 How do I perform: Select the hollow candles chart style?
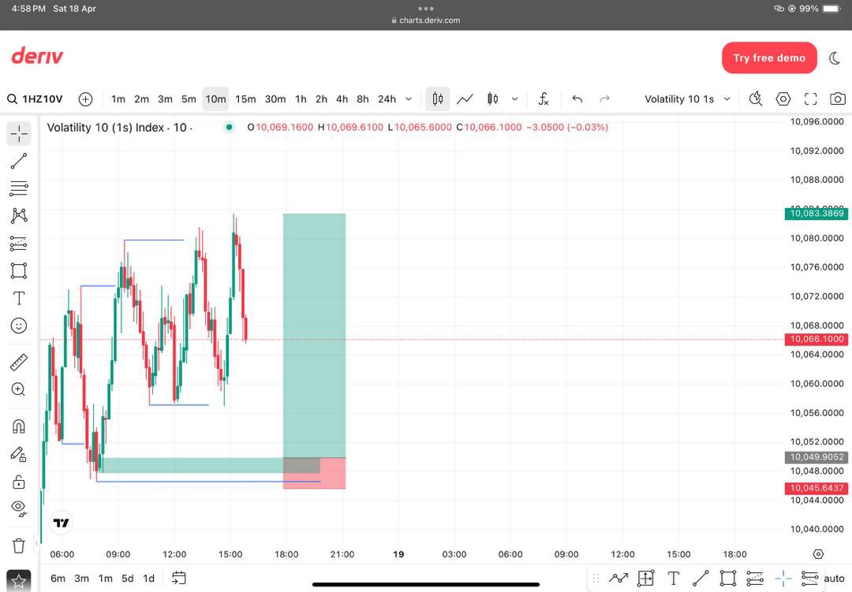pyautogui.click(x=493, y=99)
